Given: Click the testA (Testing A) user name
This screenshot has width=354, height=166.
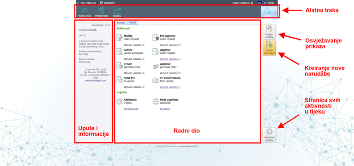Looking at the screenshot, I should 241,3.
